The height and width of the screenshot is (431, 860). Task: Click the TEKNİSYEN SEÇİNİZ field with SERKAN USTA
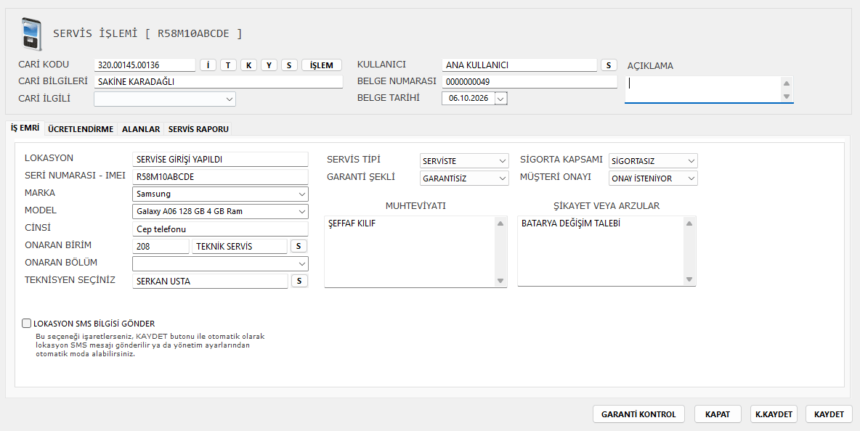pos(210,281)
